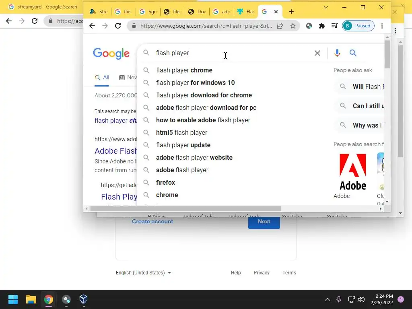
Task: Click the Paused profile button
Action: pyautogui.click(x=358, y=26)
